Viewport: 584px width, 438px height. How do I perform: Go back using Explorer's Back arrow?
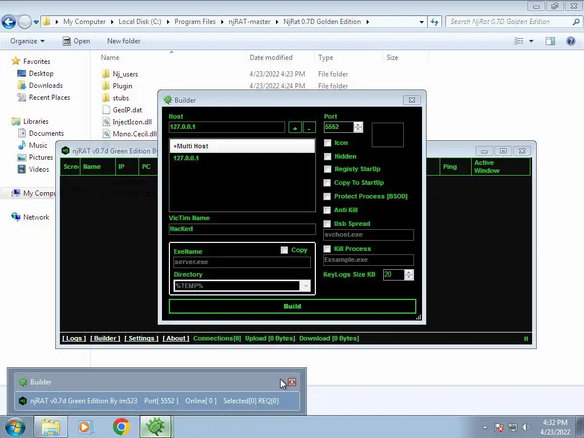[x=9, y=22]
